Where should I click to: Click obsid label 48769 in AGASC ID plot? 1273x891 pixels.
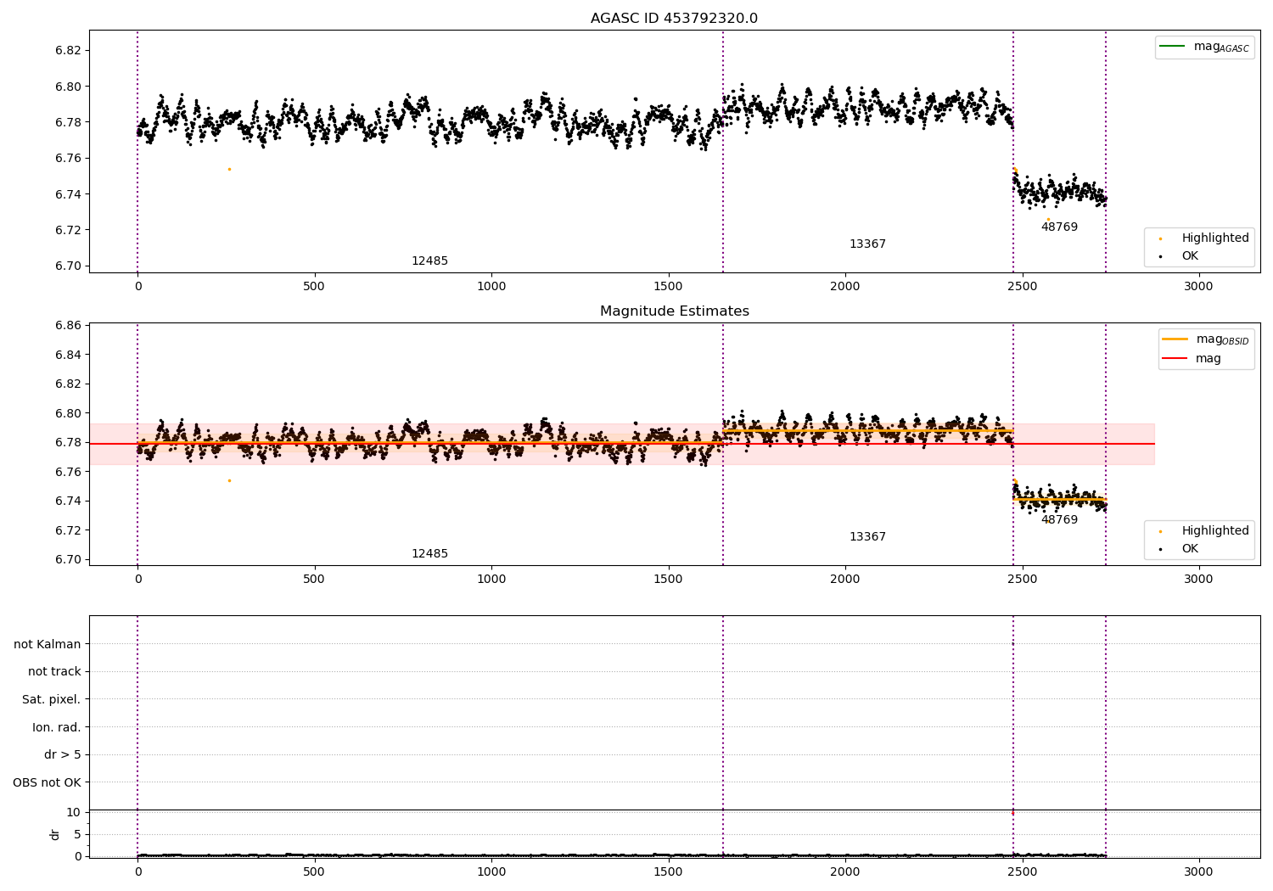tap(1059, 227)
